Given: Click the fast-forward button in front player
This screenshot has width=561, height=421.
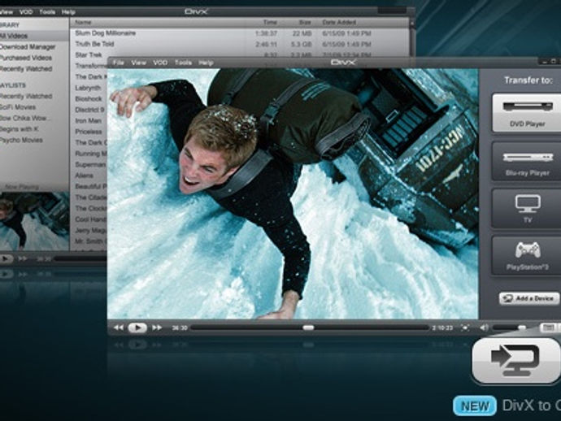Looking at the screenshot, I should pos(157,328).
